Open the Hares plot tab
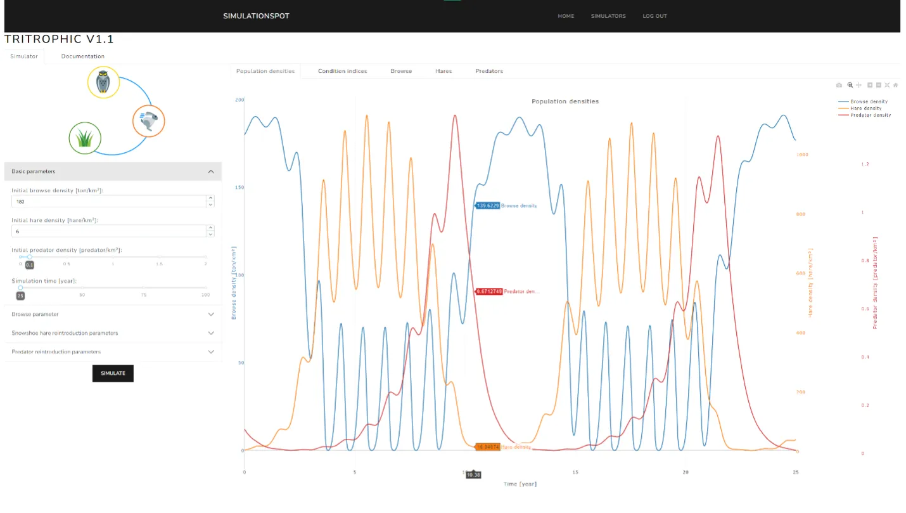This screenshot has width=906, height=513. tap(443, 71)
